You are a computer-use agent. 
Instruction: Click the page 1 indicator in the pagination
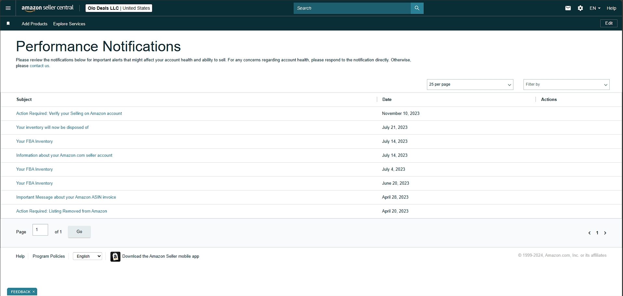[x=597, y=233]
